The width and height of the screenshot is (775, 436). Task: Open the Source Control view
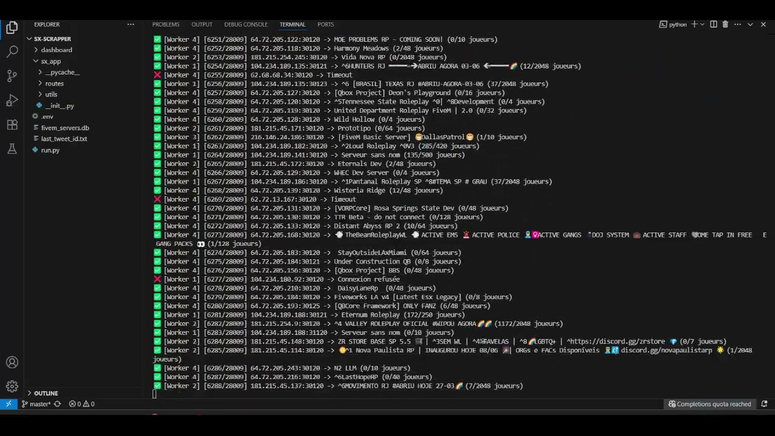pyautogui.click(x=12, y=76)
